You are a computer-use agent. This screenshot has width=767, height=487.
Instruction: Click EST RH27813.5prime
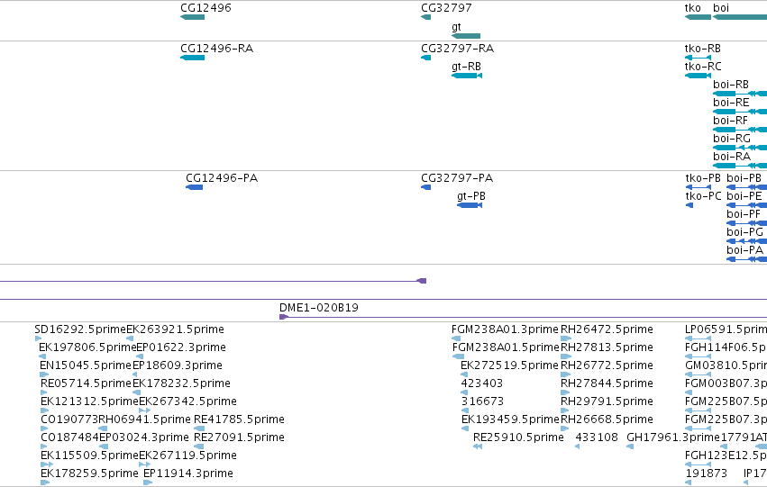(607, 347)
